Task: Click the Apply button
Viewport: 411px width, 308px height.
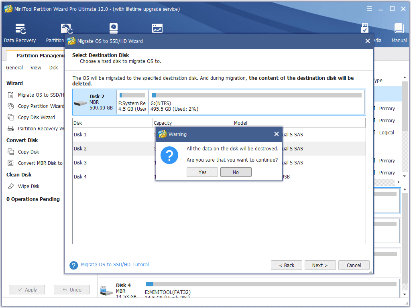Action: point(27,290)
